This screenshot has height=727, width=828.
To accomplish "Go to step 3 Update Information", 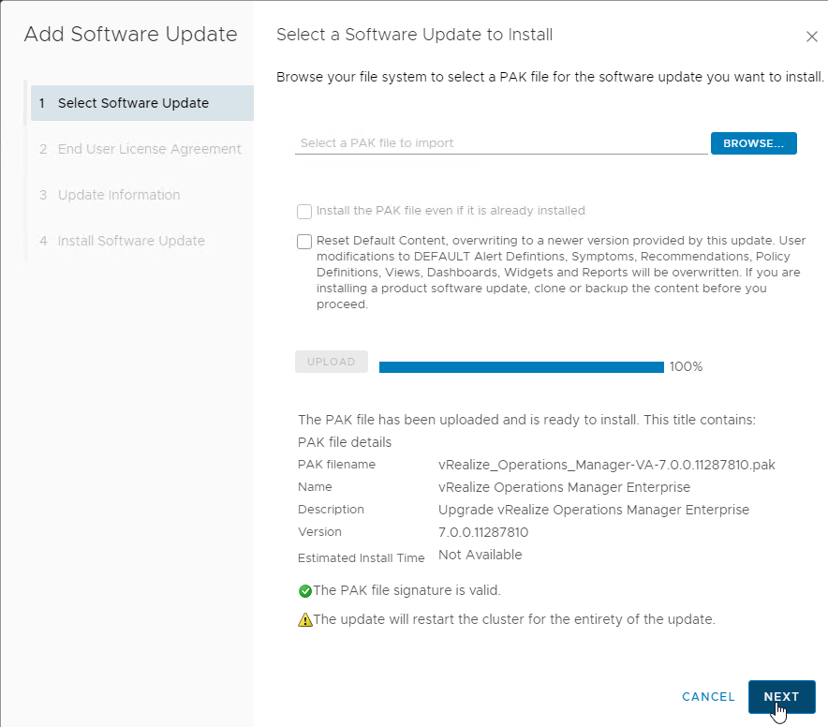I will (110, 195).
